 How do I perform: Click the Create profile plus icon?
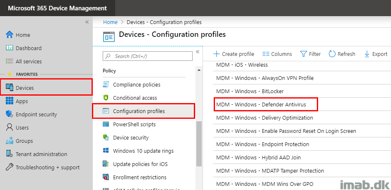(x=217, y=54)
